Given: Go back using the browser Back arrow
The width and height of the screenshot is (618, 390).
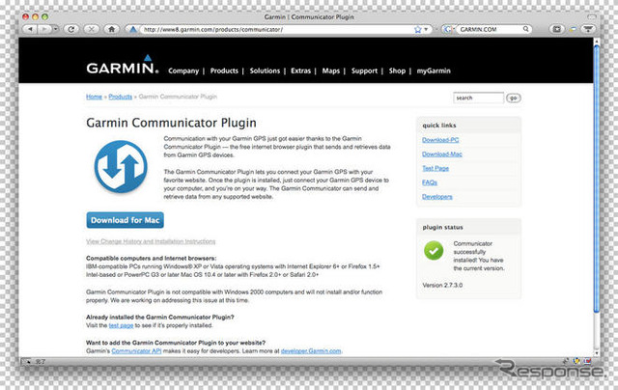Looking at the screenshot, I should point(30,29).
